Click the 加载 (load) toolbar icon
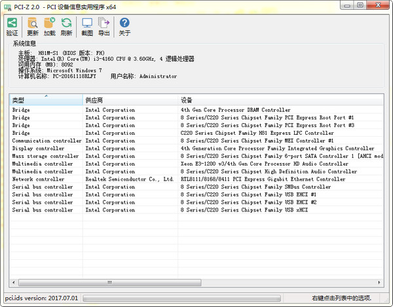 [49, 23]
